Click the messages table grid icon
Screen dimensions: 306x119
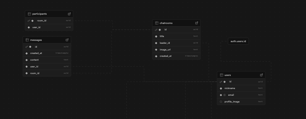click(27, 40)
